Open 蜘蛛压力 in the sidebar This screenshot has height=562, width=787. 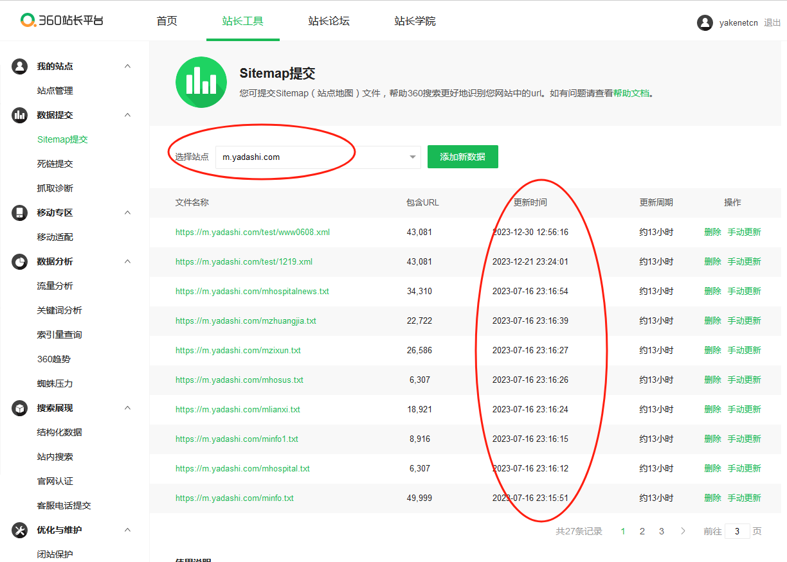pos(55,383)
